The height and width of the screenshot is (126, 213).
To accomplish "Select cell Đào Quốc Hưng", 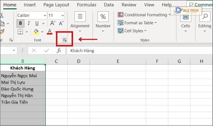I will (23, 89).
